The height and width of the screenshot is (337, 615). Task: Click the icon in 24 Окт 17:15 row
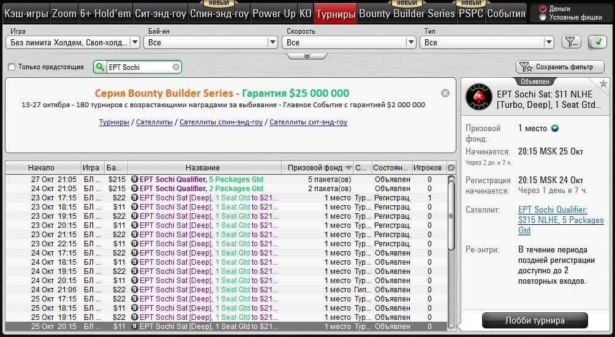pyautogui.click(x=135, y=253)
